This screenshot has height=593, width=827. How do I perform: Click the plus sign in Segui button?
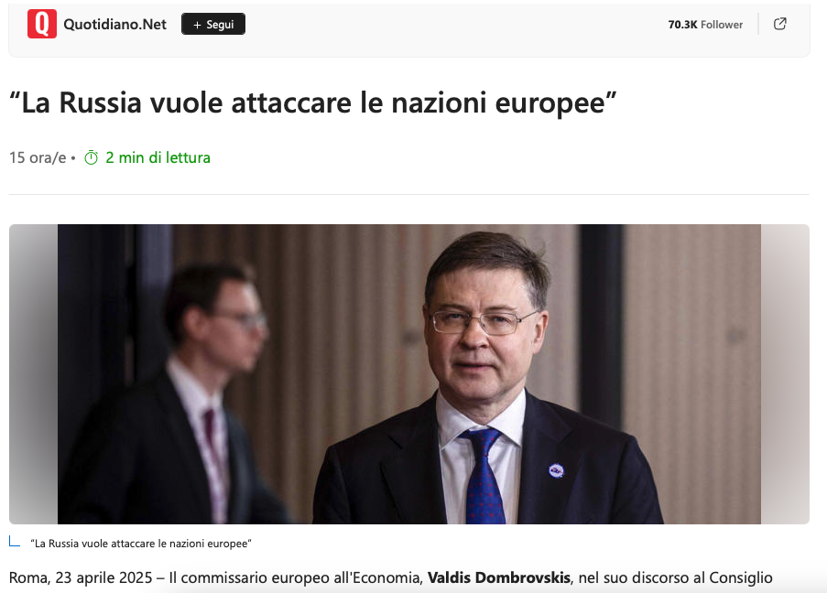click(197, 25)
